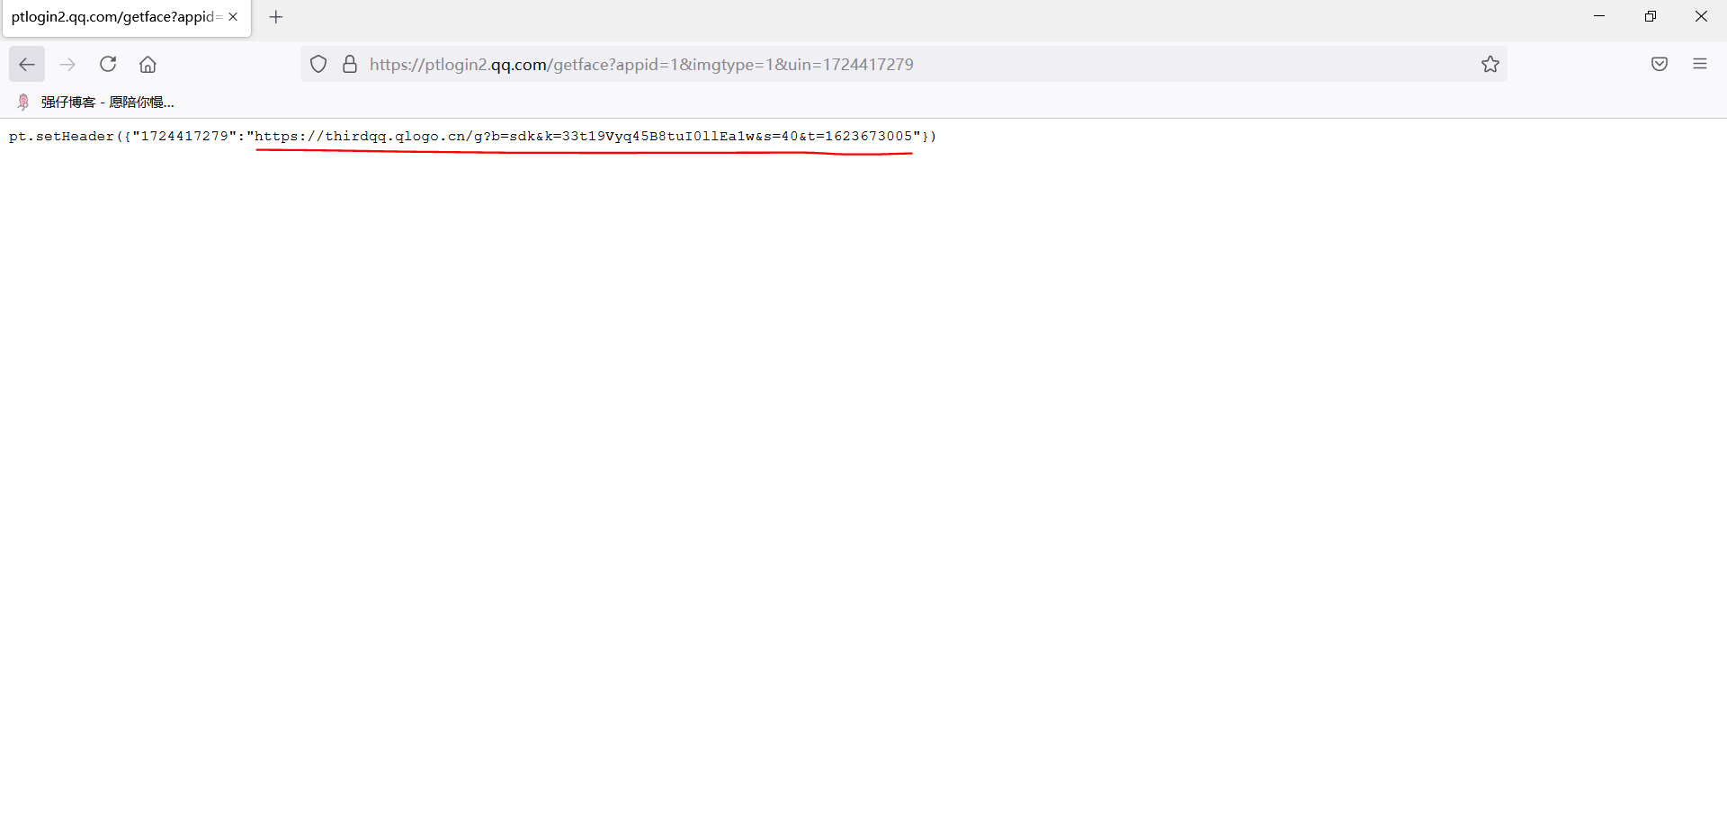Open the Firefox application menu
The width and height of the screenshot is (1727, 821).
[x=1700, y=65]
